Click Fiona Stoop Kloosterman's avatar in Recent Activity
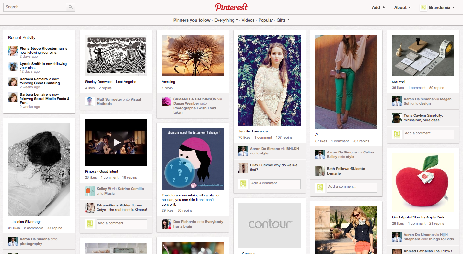This screenshot has height=254, width=463. tap(13, 51)
